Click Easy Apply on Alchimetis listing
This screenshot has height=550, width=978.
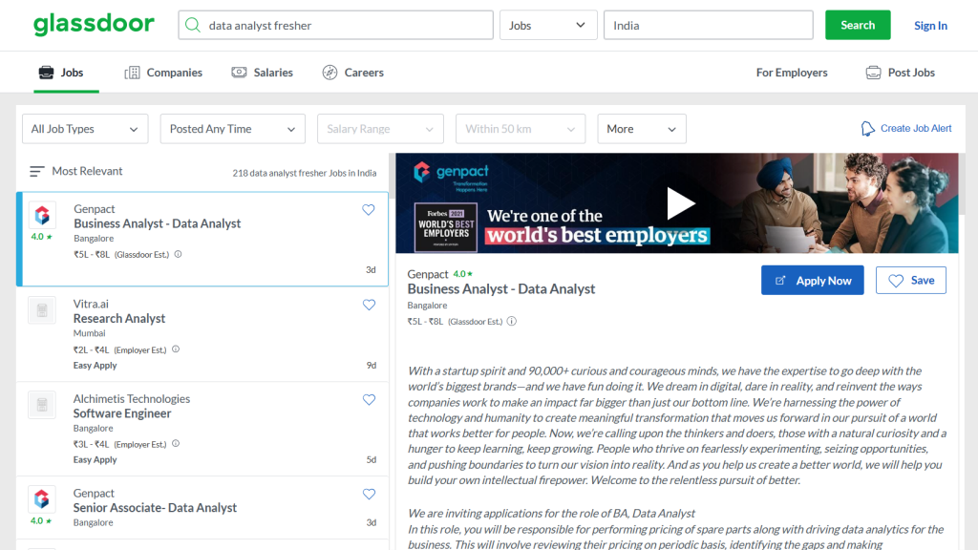pos(95,459)
